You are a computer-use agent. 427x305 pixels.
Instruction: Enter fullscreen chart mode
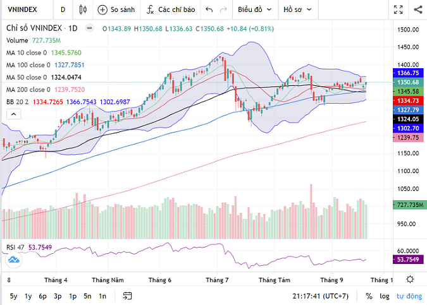click(398, 10)
